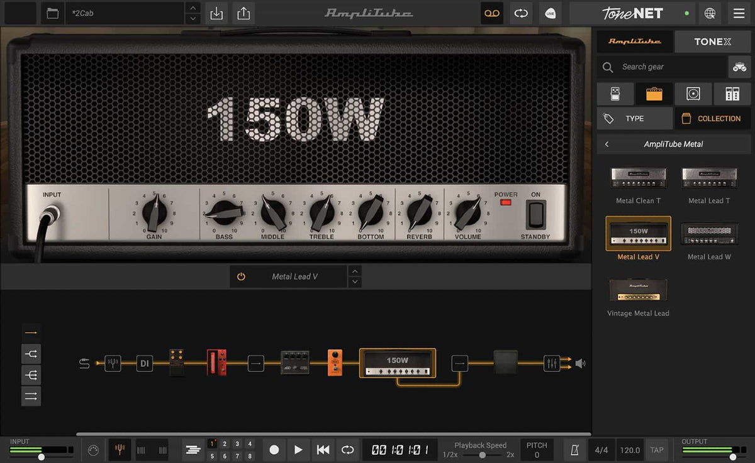This screenshot has height=463, width=755.
Task: Filter gear by TYPE
Action: [634, 118]
